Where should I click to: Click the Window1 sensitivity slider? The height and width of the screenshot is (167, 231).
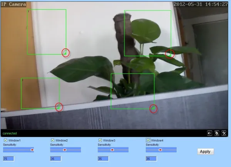[18, 150]
